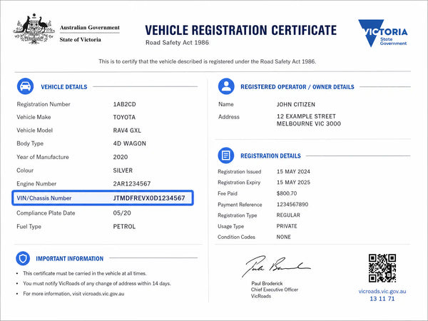Click the 'This is to certify' statement
The width and height of the screenshot is (428, 321).
207,61
